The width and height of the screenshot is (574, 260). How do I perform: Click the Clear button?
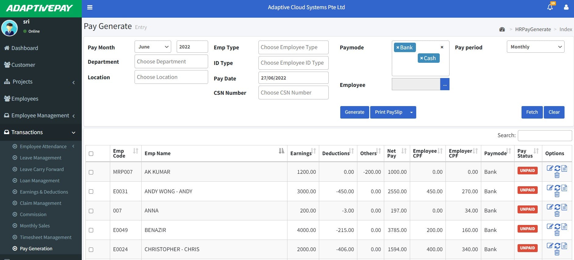[x=554, y=112]
